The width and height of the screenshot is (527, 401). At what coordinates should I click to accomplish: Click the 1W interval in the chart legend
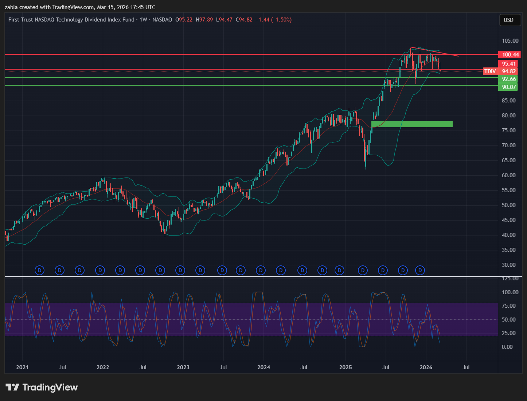(x=144, y=20)
